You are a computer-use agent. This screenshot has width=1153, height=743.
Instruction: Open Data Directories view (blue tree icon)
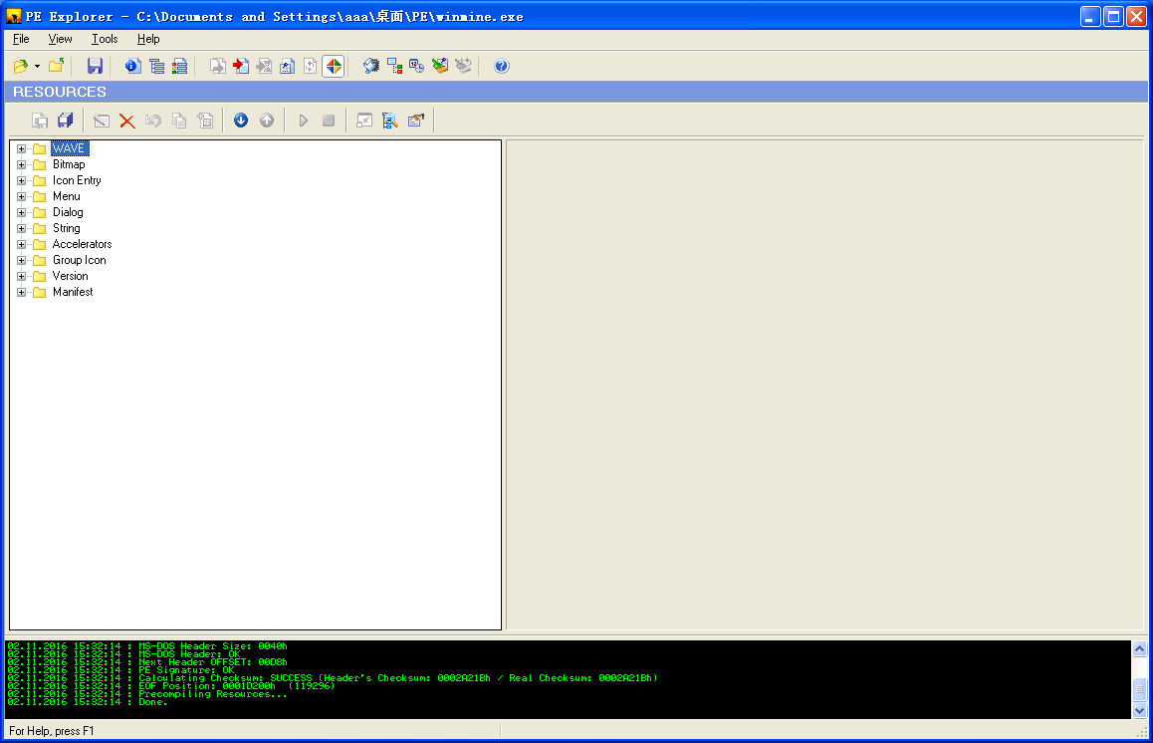coord(156,66)
